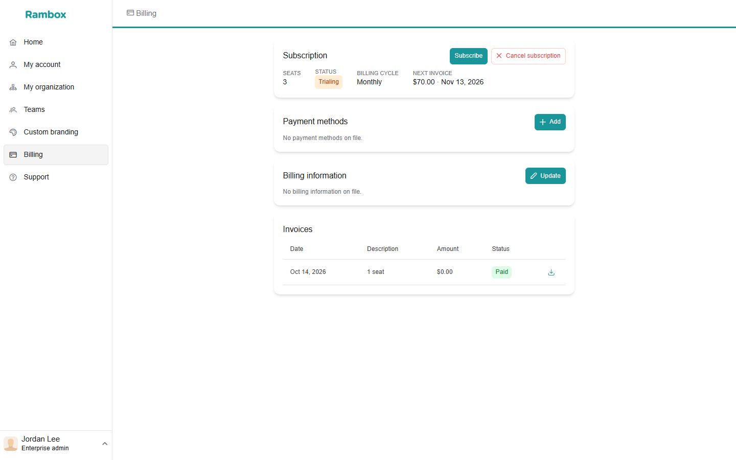Screen dimensions: 736x460
Task: Click the card icon in Billing header
Action: point(130,13)
